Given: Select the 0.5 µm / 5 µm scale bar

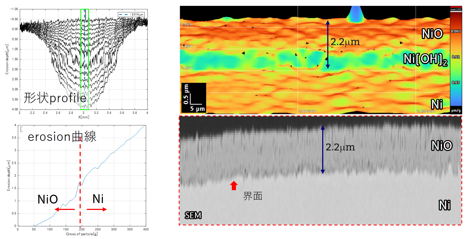Looking at the screenshot, I should [x=194, y=98].
